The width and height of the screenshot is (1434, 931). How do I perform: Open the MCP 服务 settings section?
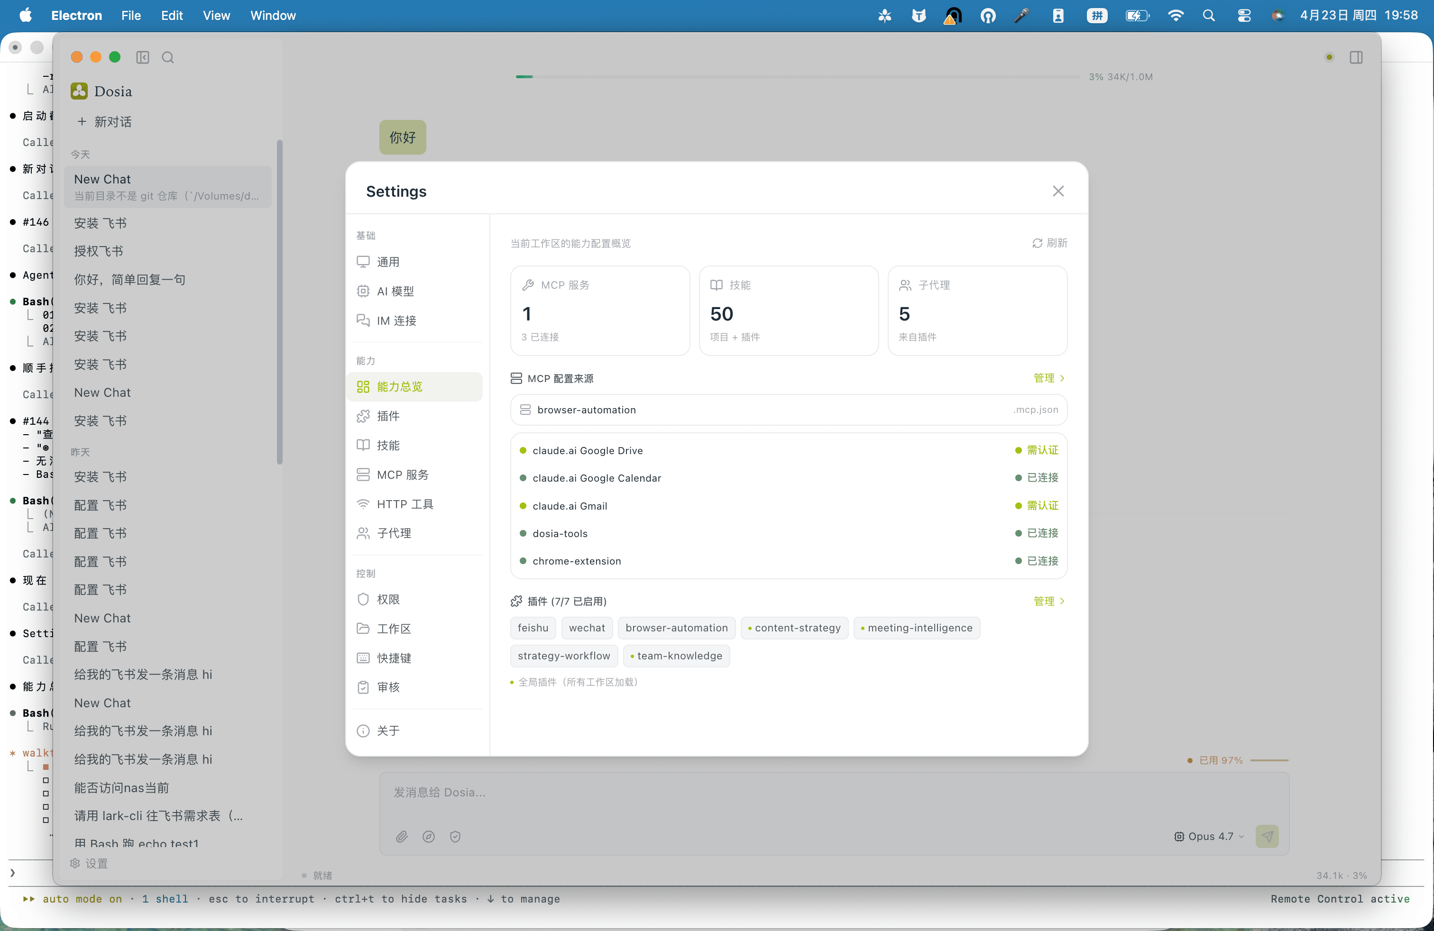[x=415, y=475]
